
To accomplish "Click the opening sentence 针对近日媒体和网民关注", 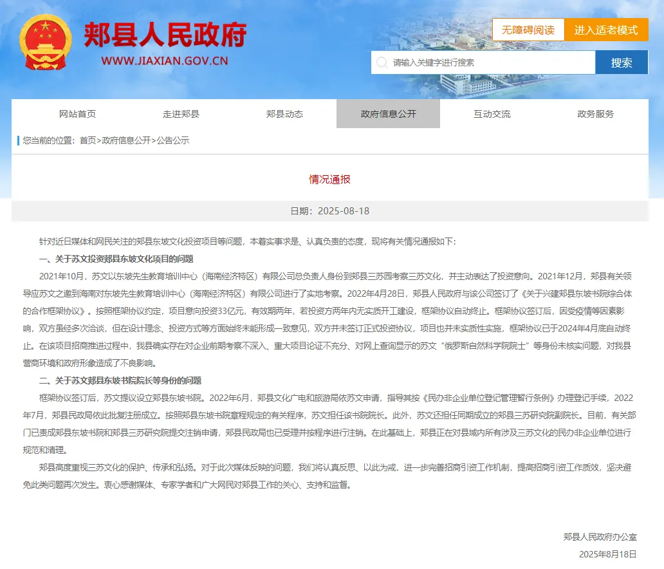I will [247, 241].
